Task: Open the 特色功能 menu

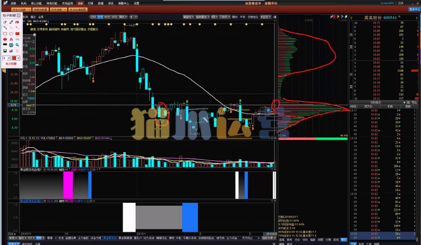Action: pyautogui.click(x=51, y=3)
